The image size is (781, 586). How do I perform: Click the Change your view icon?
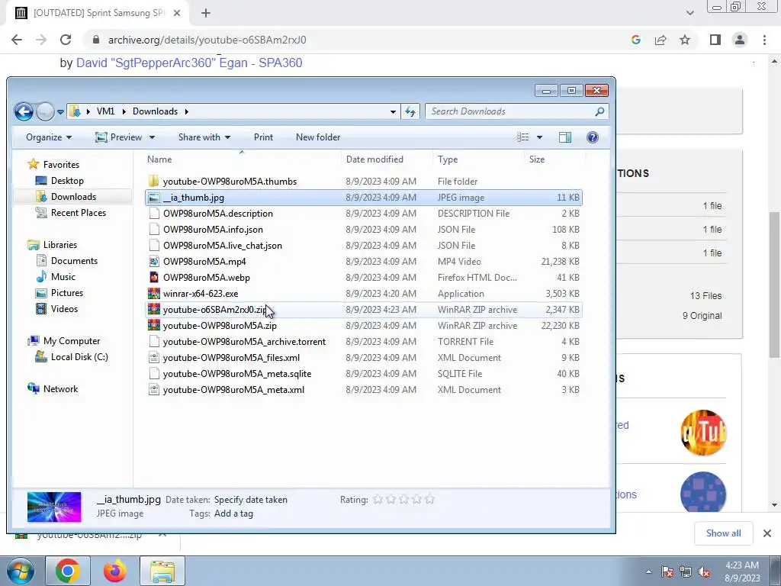tap(522, 137)
